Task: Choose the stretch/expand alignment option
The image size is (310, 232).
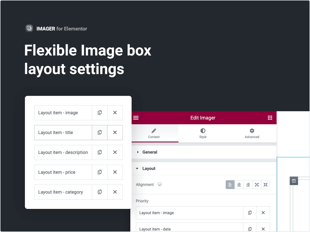Action: [x=257, y=185]
